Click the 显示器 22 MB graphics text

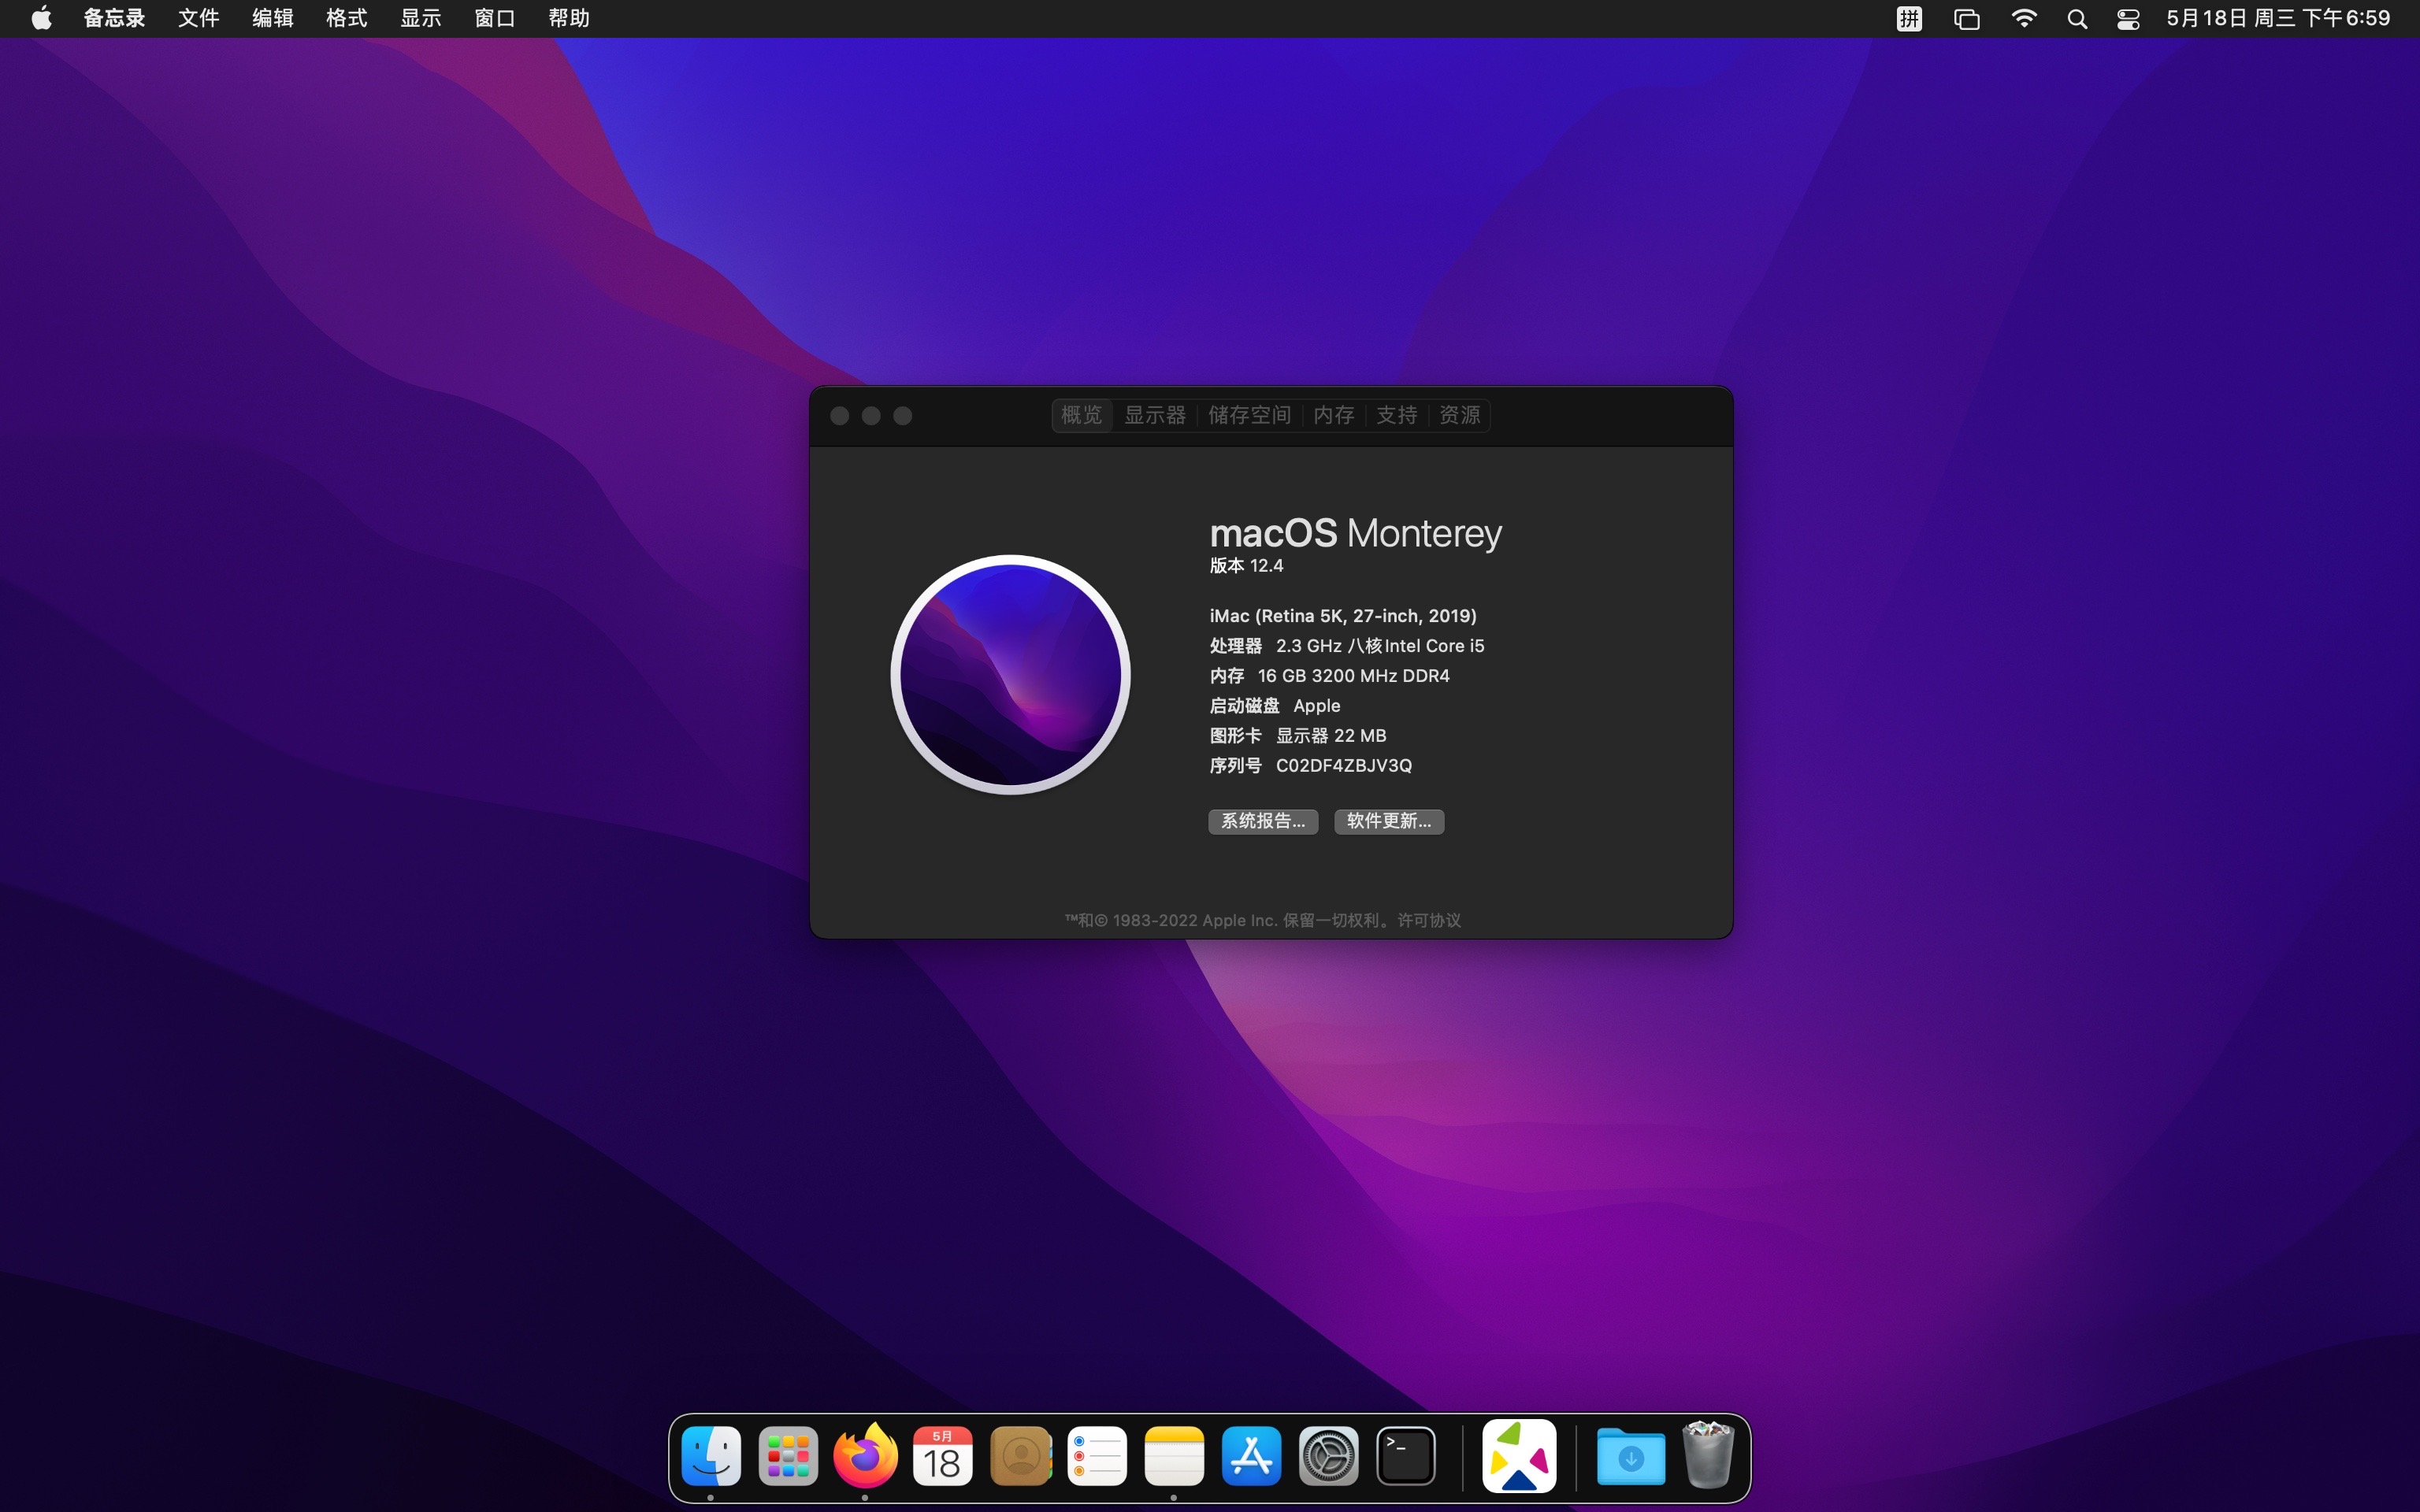point(1331,736)
